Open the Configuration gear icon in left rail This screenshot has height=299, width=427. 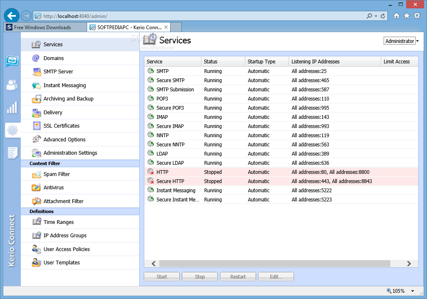pyautogui.click(x=13, y=130)
